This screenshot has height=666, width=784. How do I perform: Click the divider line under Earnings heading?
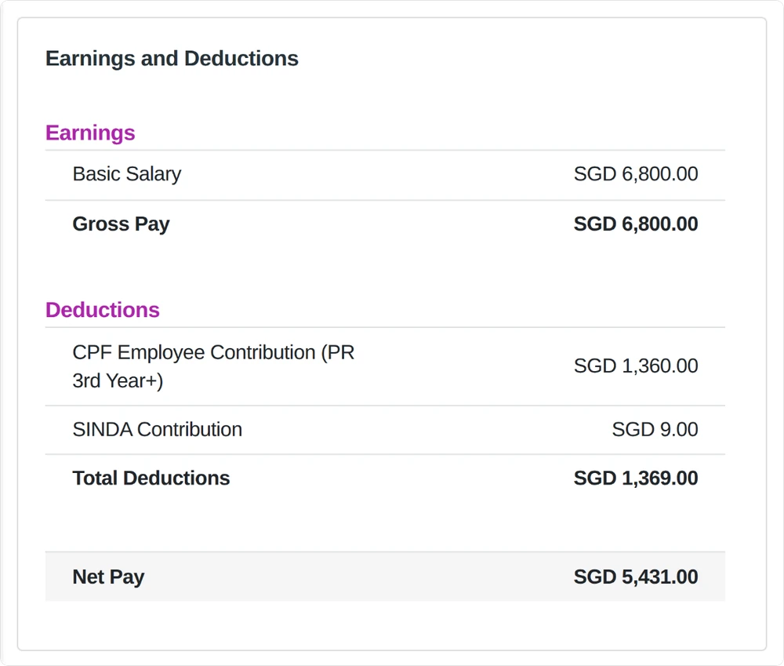[x=385, y=150]
